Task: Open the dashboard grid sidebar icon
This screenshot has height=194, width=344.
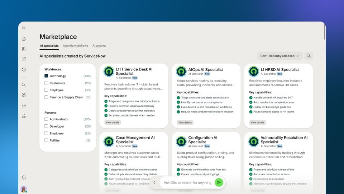Action: (x=24, y=95)
